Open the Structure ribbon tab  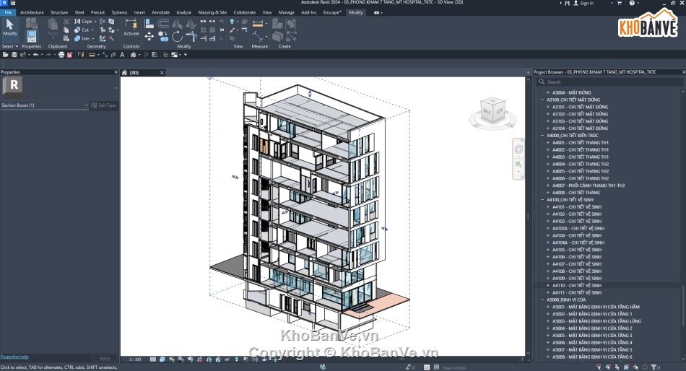(x=59, y=13)
